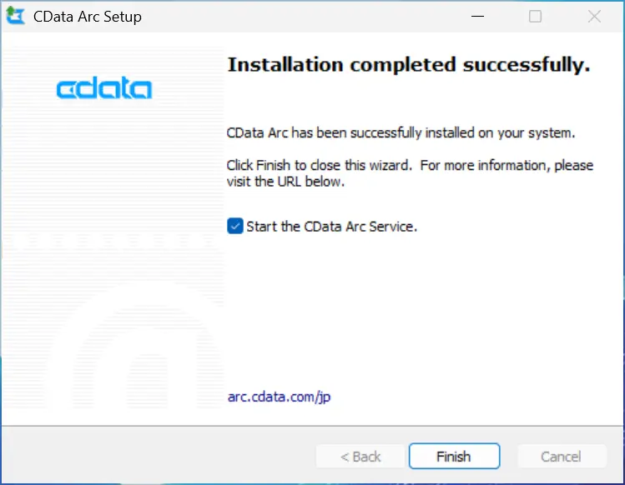Click the "CData Arc Setup" window title text
The image size is (625, 485).
[x=87, y=17]
